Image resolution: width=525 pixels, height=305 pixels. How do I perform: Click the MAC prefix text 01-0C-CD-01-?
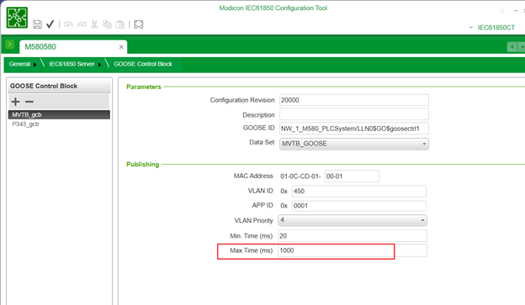tap(300, 176)
